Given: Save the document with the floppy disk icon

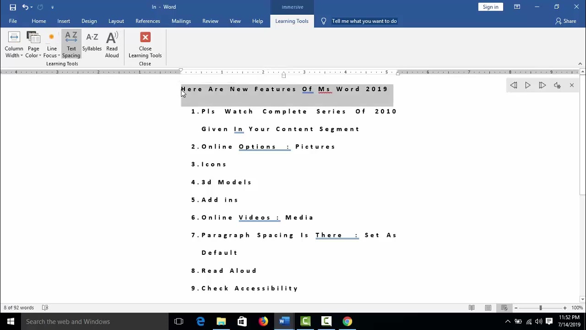Looking at the screenshot, I should point(13,7).
